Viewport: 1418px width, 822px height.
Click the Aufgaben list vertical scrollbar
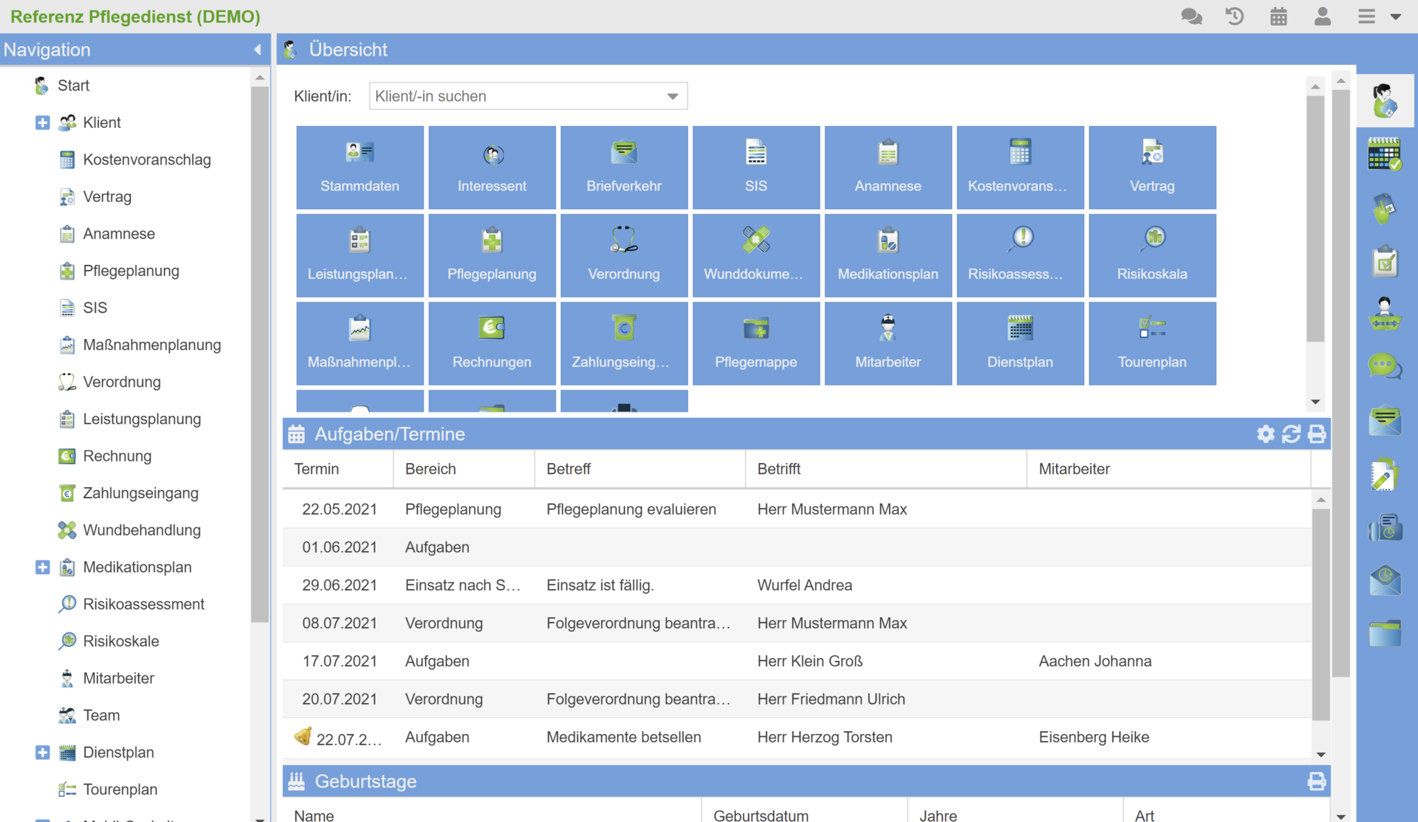pyautogui.click(x=1320, y=616)
